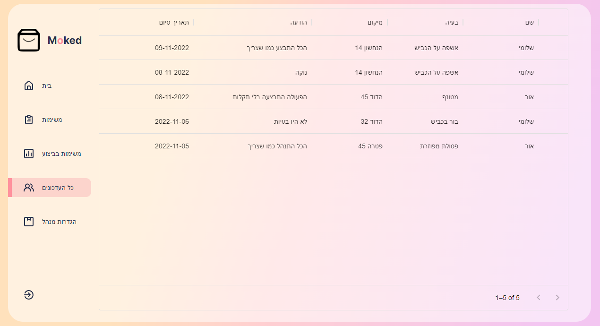Click the problem בור בכביש cell
The width and height of the screenshot is (600, 326).
(x=445, y=121)
